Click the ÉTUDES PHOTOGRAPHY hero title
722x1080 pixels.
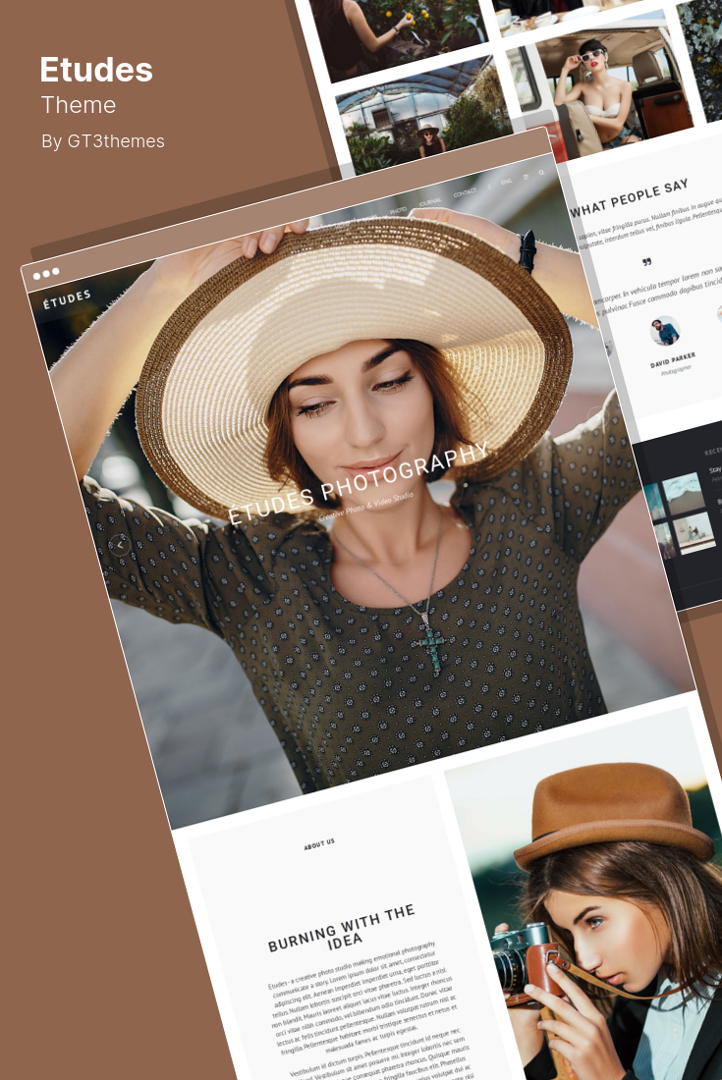[359, 482]
